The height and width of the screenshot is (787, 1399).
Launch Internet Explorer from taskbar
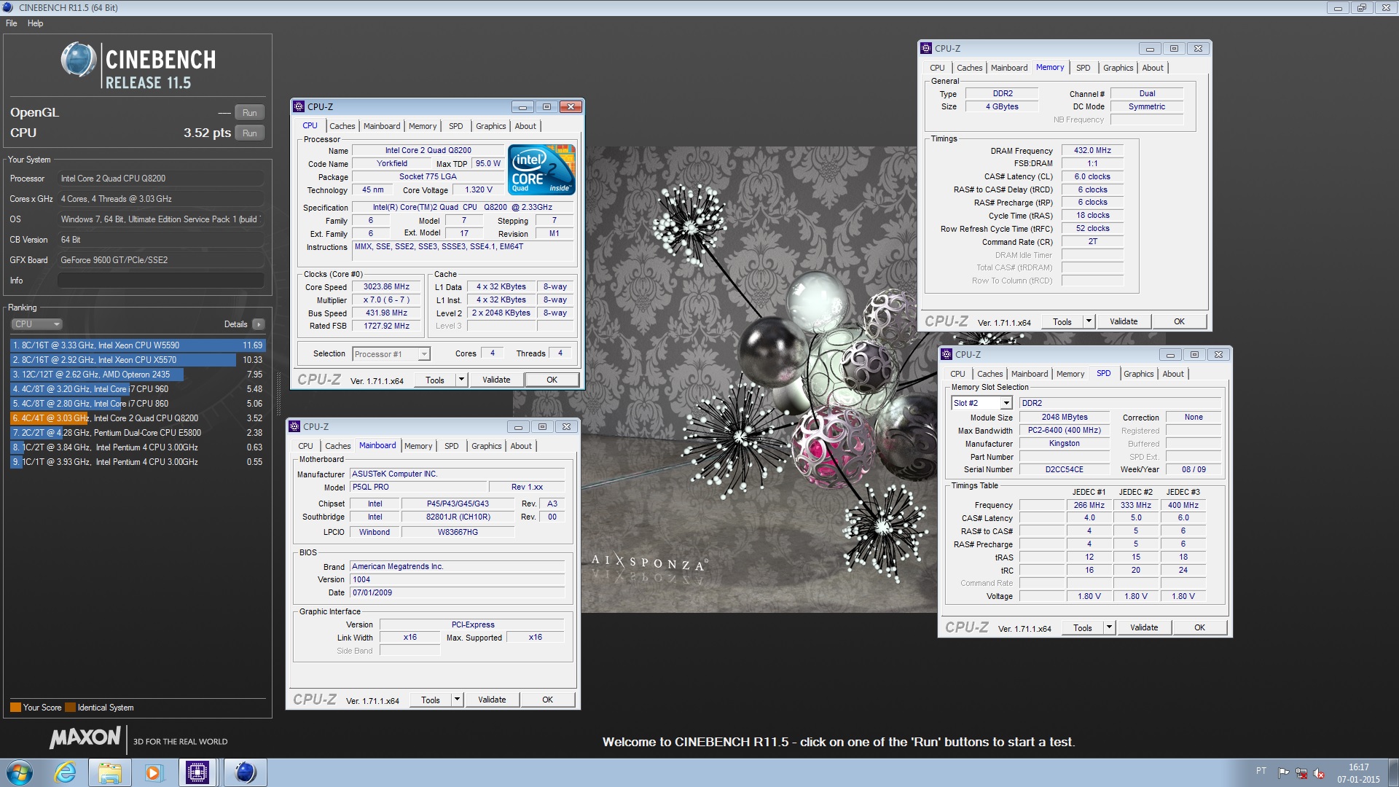pyautogui.click(x=66, y=772)
